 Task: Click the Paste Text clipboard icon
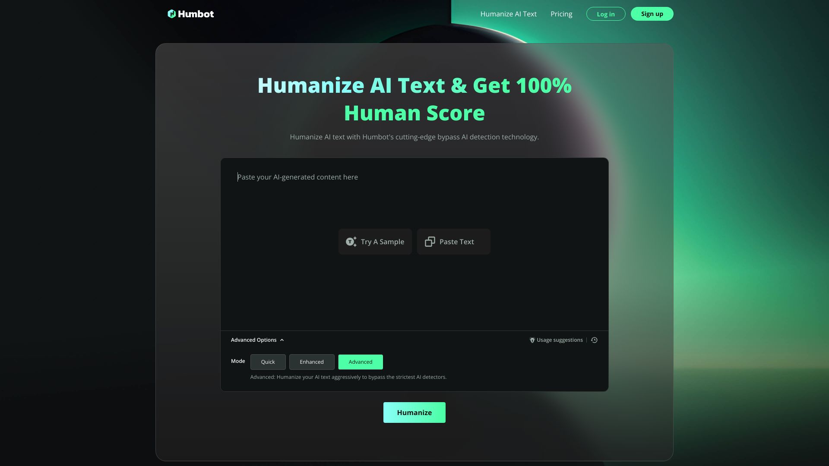click(x=429, y=241)
